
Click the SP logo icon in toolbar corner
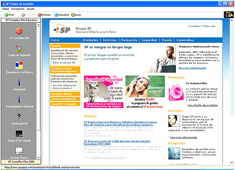[x=229, y=15]
